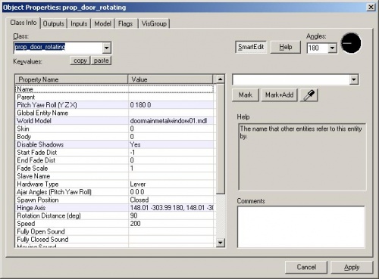This screenshot has height=279, width=379.
Task: Click the Rotation Distance value 90 cell
Action: 171,215
